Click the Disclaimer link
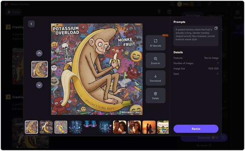 click(204, 145)
